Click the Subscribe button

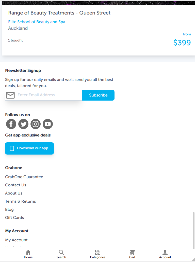98,95
